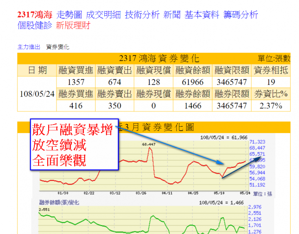Click the 融資餘額 column header

pyautogui.click(x=193, y=70)
